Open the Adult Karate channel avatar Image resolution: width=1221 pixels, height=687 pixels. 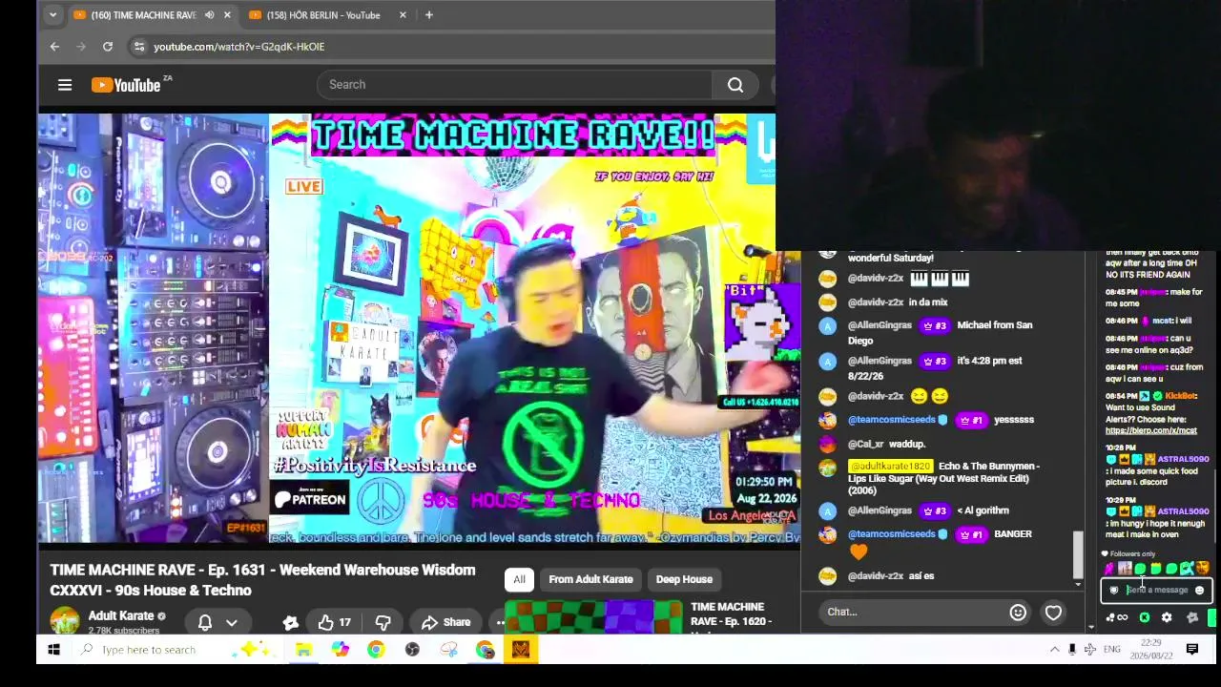65,620
